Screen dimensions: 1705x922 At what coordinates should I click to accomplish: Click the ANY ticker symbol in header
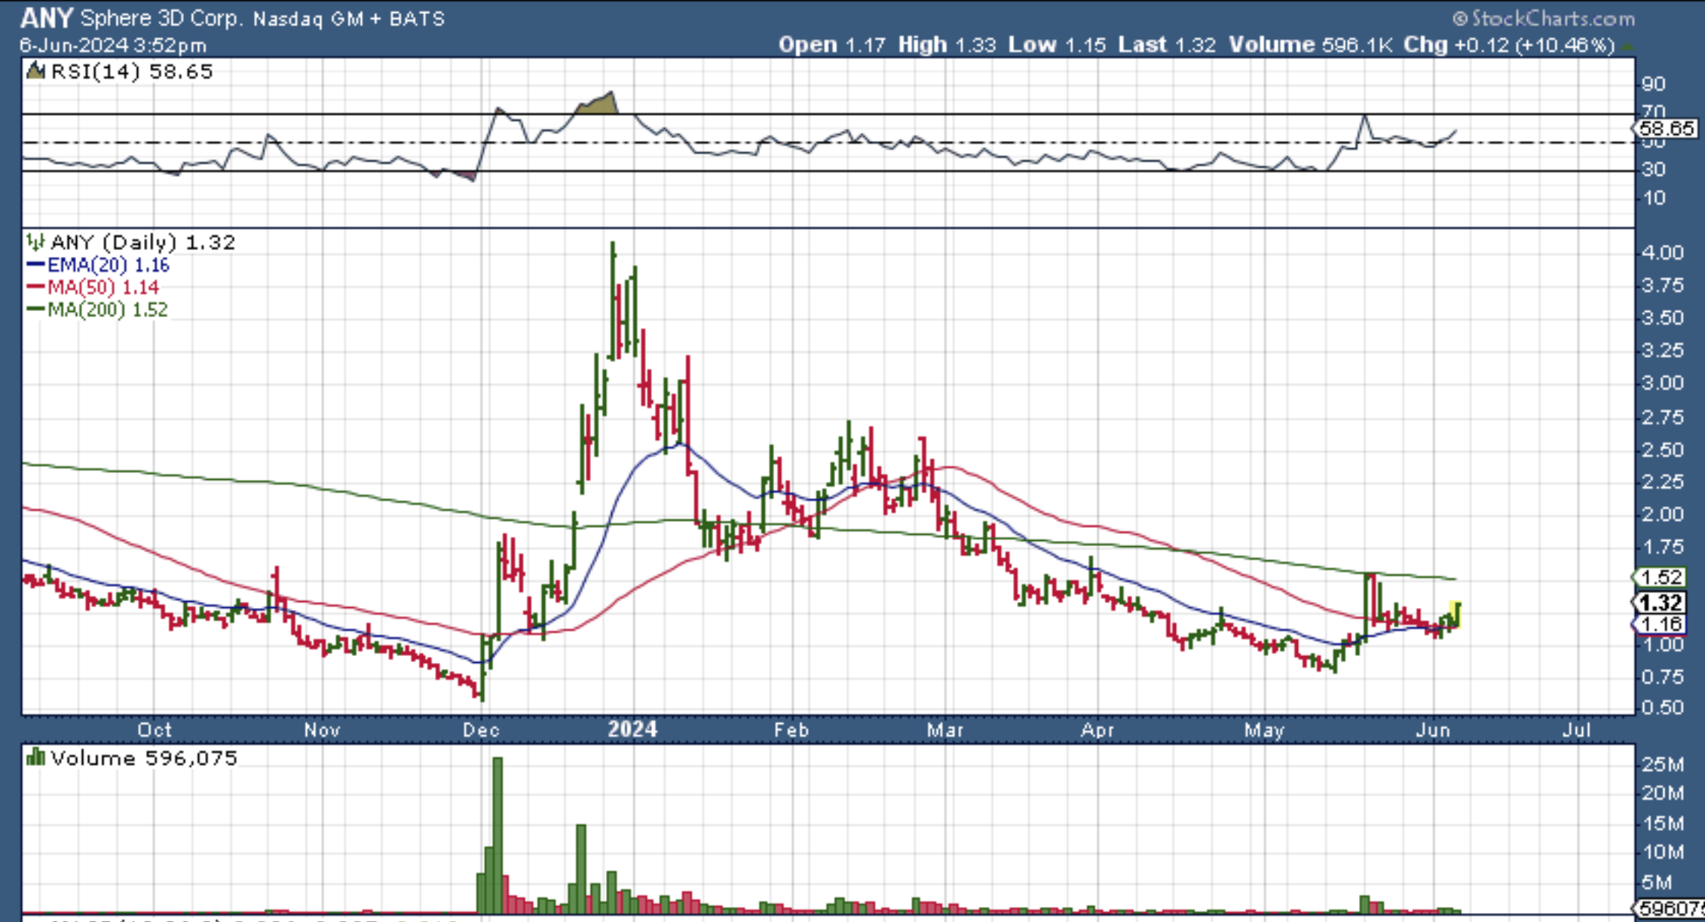[x=47, y=18]
